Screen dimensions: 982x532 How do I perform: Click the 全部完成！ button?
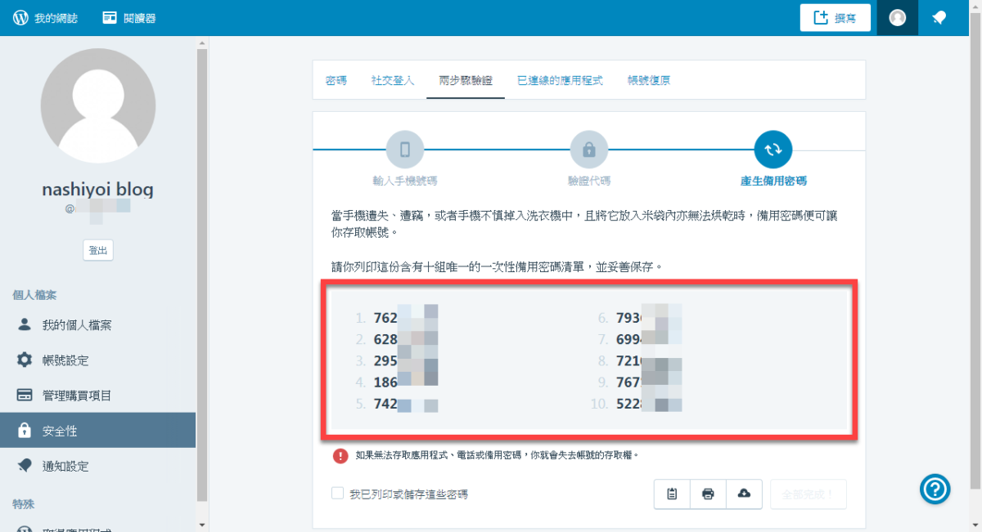pyautogui.click(x=808, y=494)
